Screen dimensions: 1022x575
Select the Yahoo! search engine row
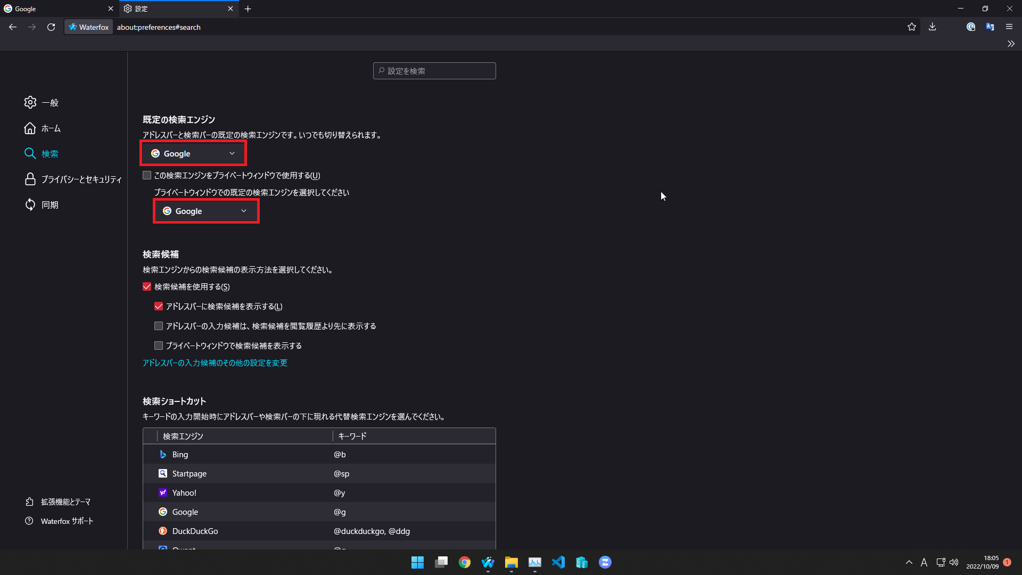point(319,492)
